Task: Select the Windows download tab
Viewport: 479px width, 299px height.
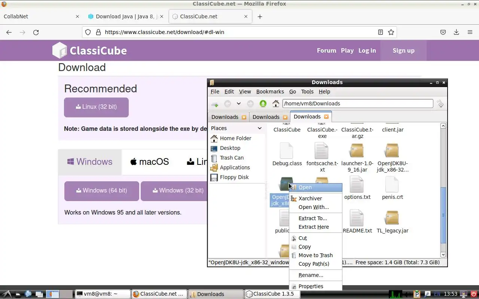Action: pos(90,162)
